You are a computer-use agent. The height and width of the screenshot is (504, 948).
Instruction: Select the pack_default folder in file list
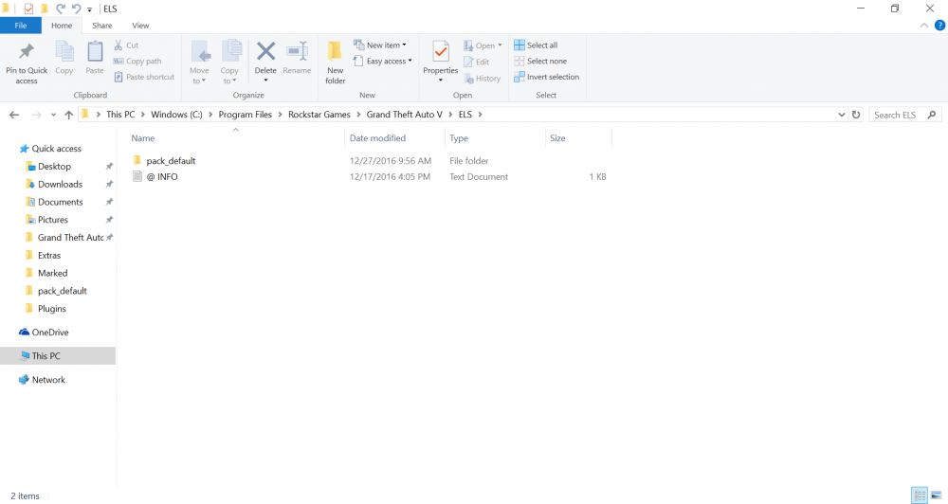(171, 161)
